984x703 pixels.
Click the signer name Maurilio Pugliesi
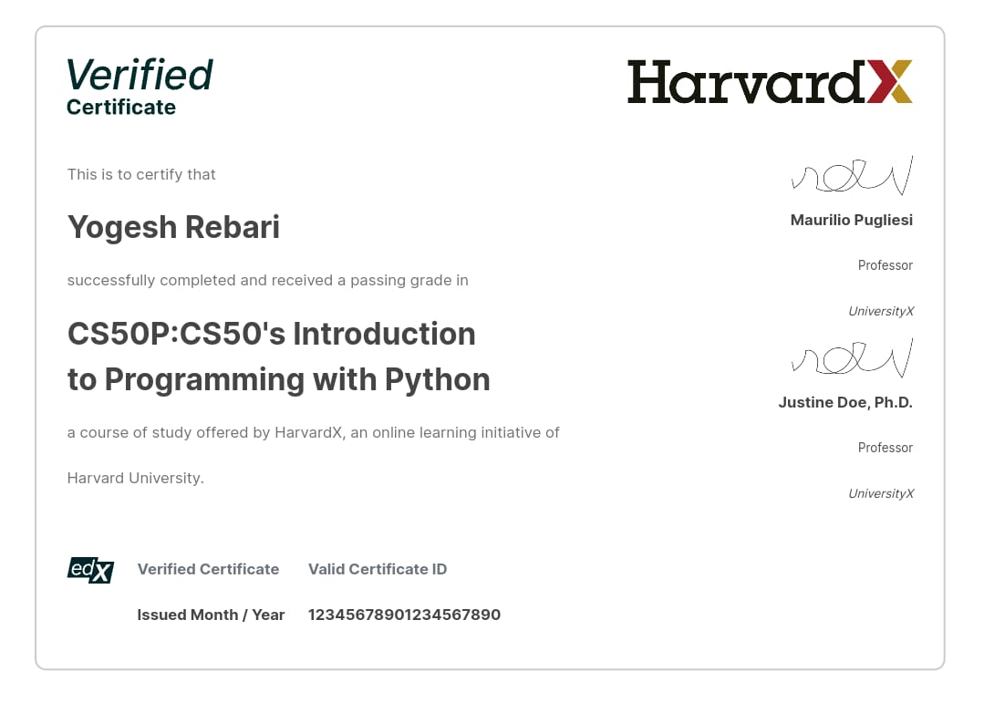click(852, 221)
